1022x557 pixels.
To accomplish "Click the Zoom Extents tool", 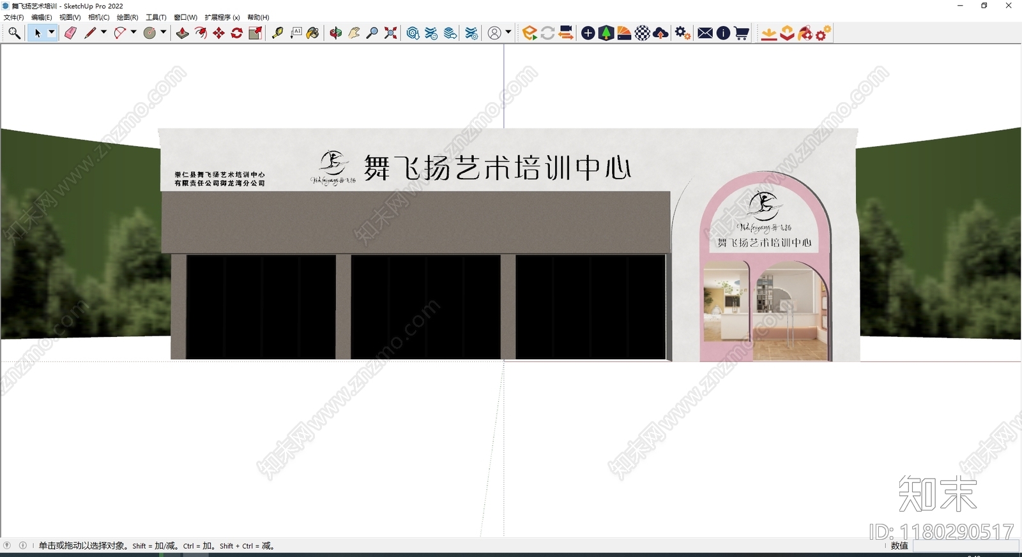I will [x=390, y=33].
